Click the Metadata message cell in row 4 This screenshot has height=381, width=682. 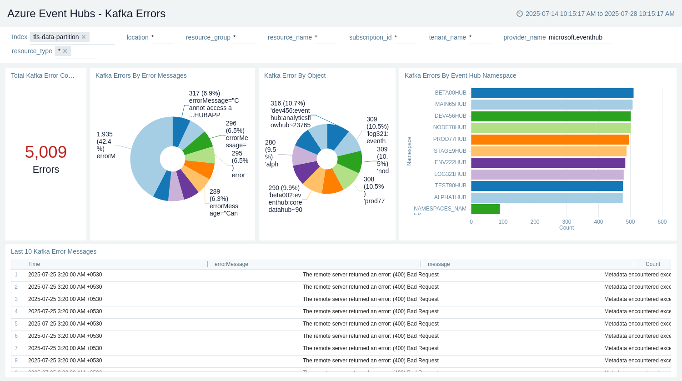(x=637, y=311)
